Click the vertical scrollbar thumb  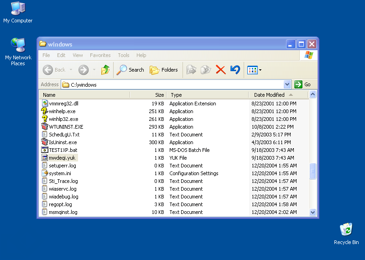coord(313,171)
